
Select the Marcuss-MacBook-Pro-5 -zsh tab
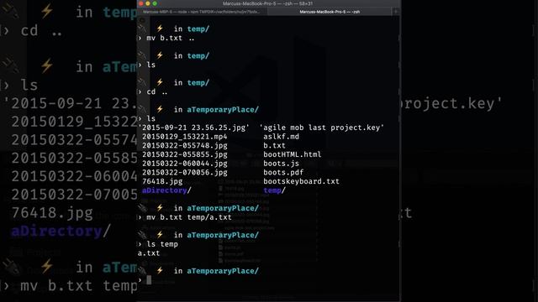(330, 12)
